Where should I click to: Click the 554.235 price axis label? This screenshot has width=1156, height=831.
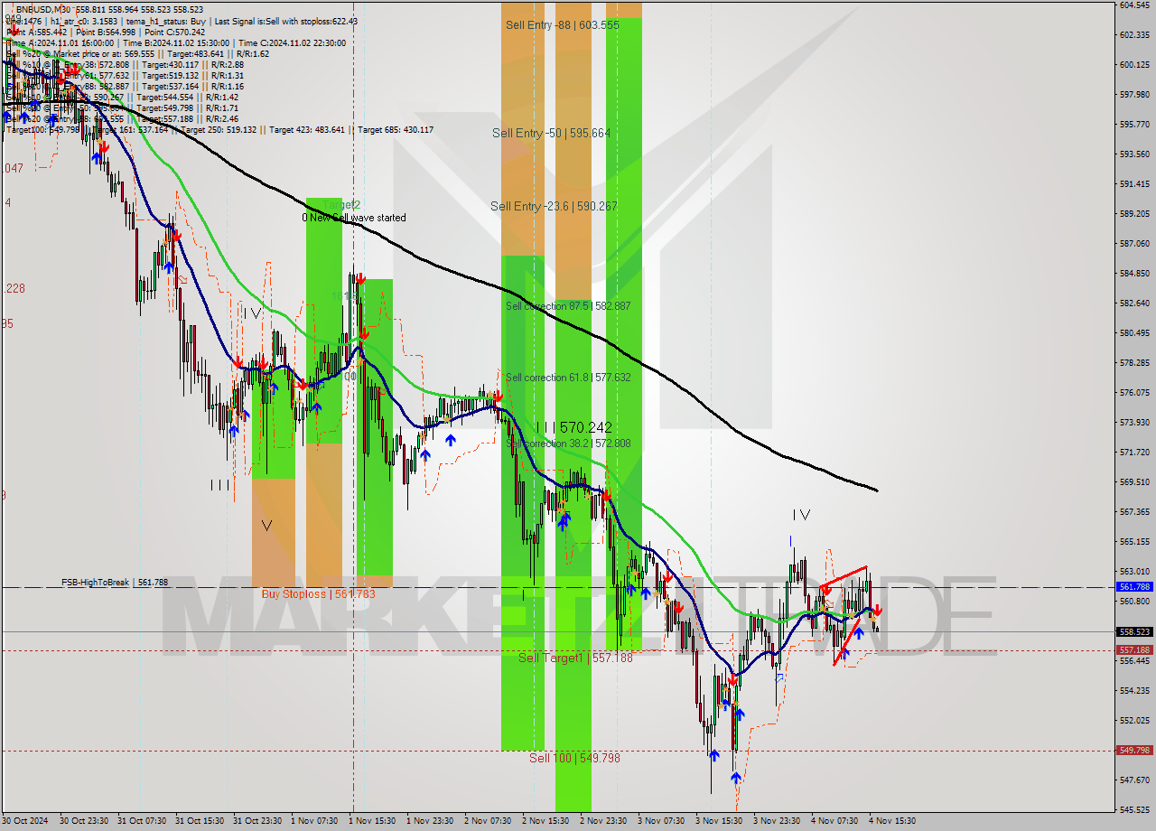1134,691
